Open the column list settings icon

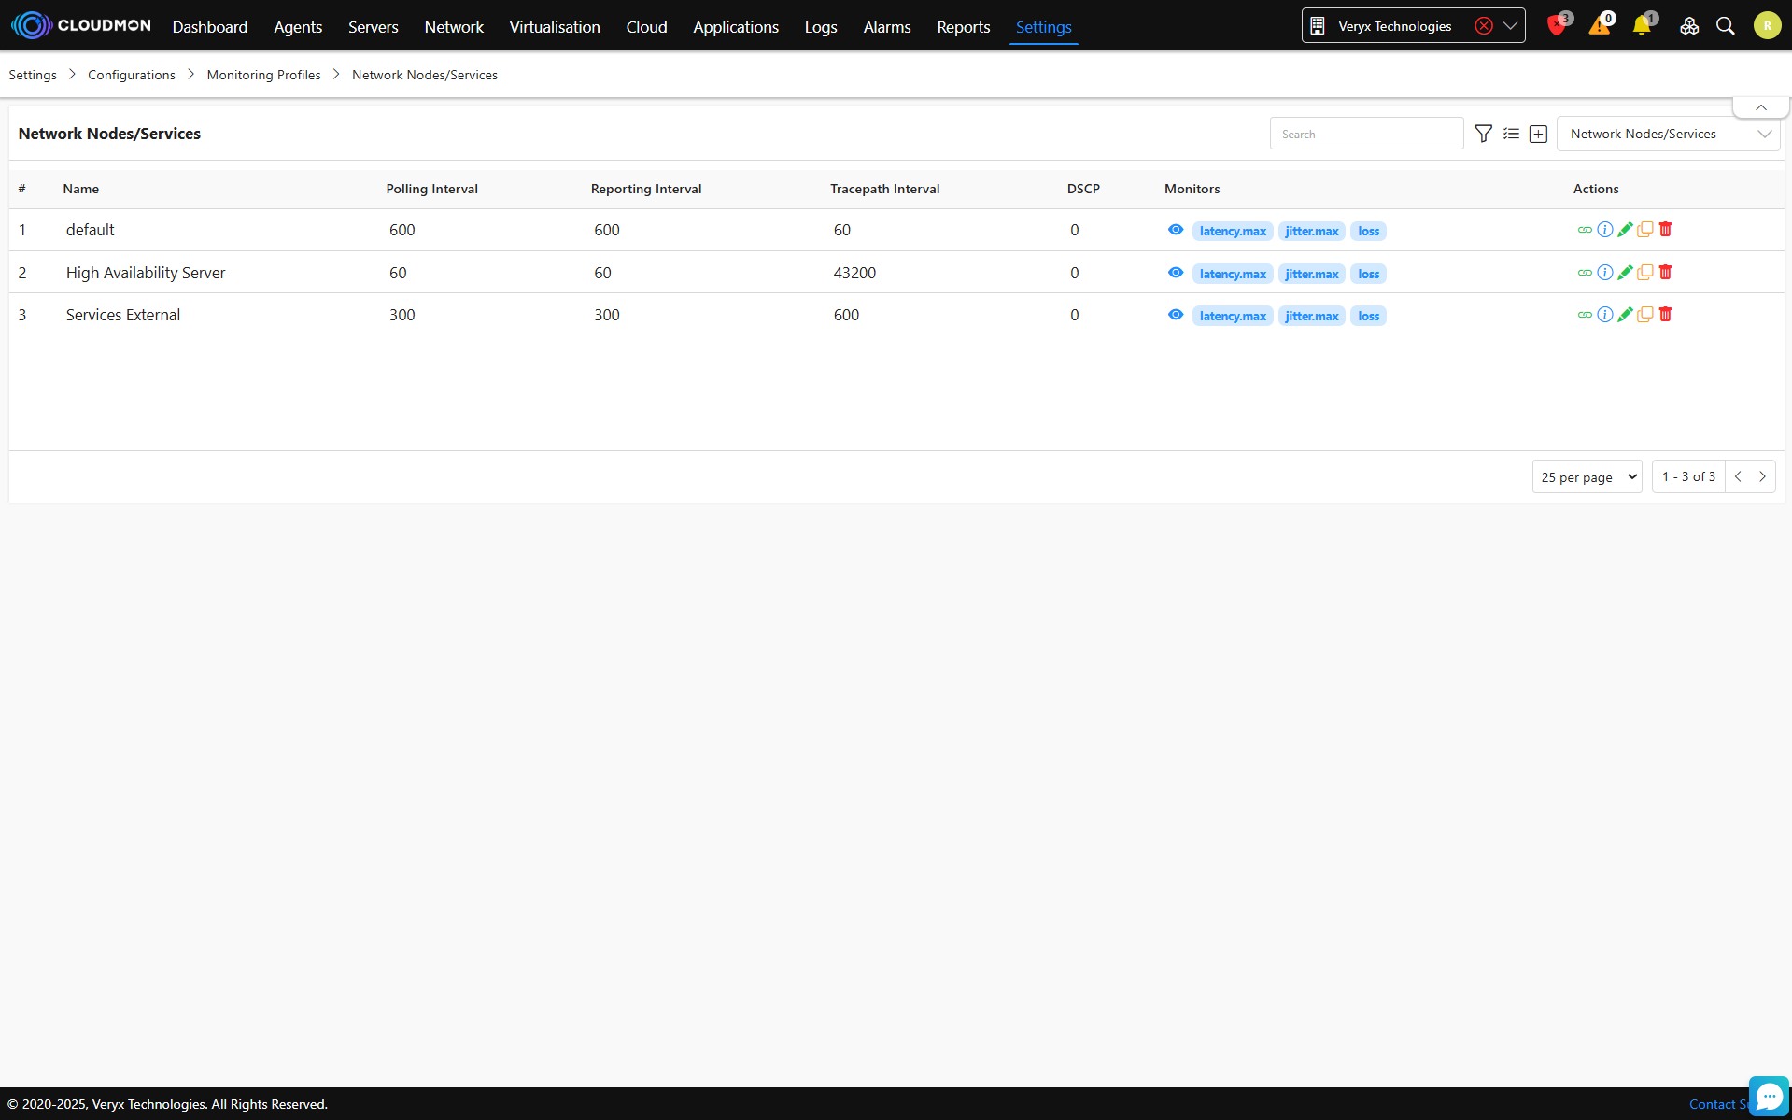pos(1511,134)
